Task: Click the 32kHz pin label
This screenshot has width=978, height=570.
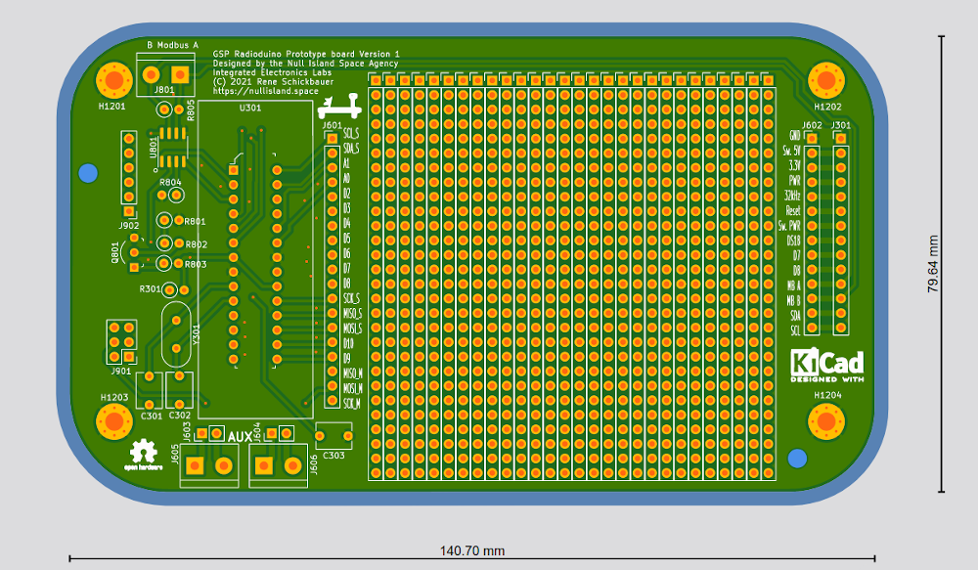Action: [x=792, y=196]
